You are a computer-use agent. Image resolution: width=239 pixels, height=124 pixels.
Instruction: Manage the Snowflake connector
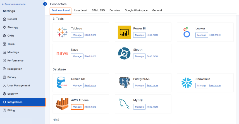[202, 85]
